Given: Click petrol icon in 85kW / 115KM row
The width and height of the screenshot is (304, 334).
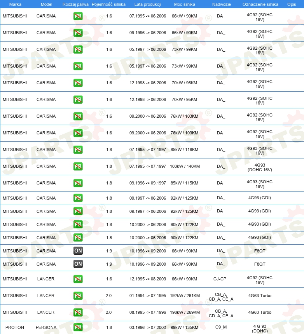Looking at the screenshot, I should (x=78, y=183).
